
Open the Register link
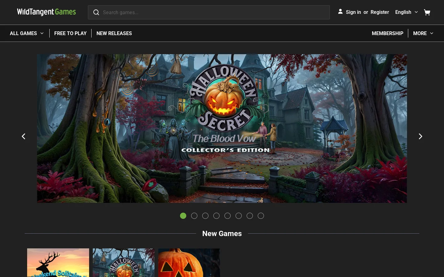[x=380, y=12]
